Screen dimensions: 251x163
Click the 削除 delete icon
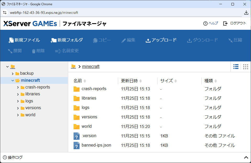[x=38, y=51]
